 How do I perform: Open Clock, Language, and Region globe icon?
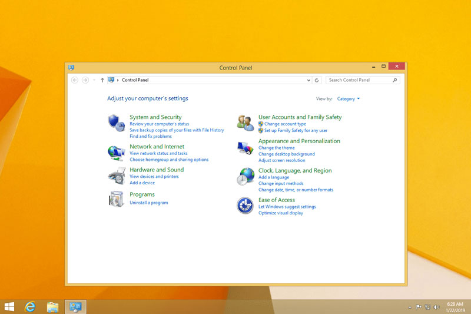(x=246, y=176)
